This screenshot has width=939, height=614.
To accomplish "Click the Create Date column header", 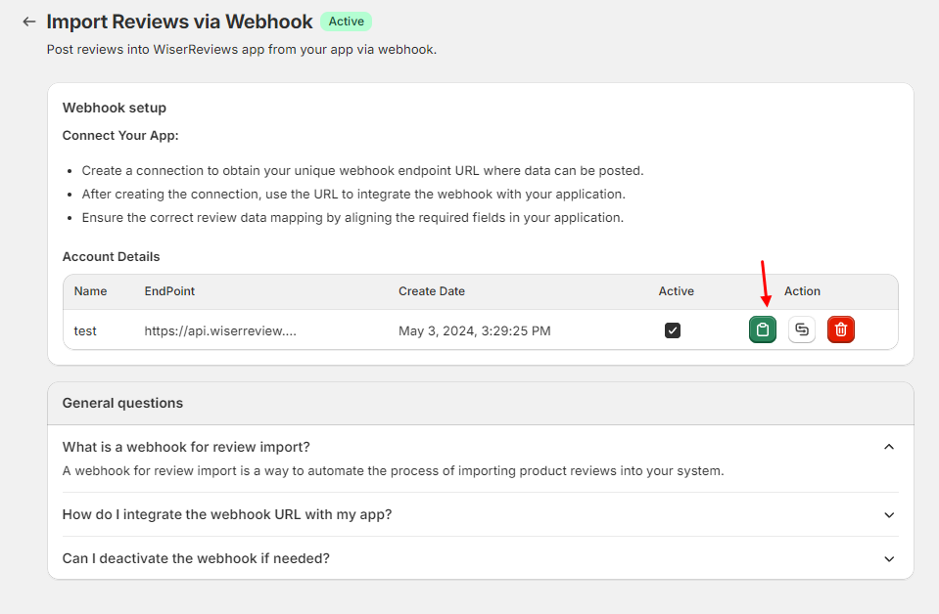I will tap(432, 291).
